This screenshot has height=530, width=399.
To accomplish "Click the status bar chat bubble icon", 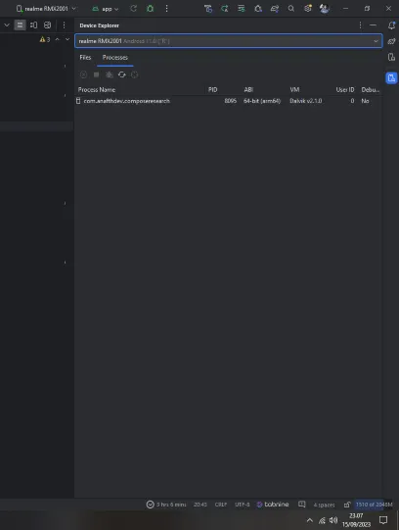I will (x=301, y=505).
